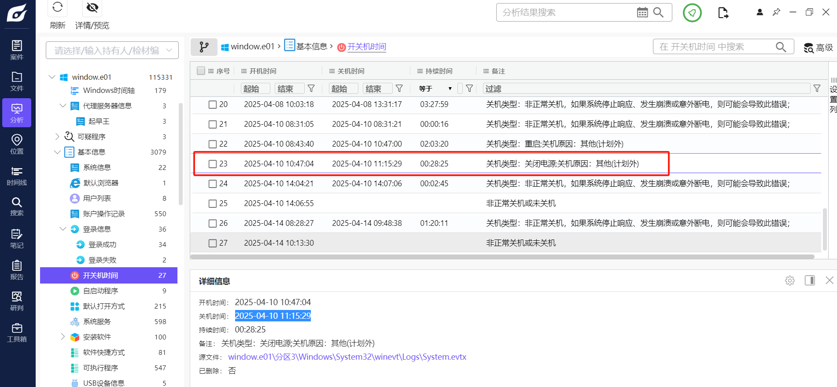Select 系统信息 in the tree
Screen dimensions: 837x387
[x=97, y=167]
